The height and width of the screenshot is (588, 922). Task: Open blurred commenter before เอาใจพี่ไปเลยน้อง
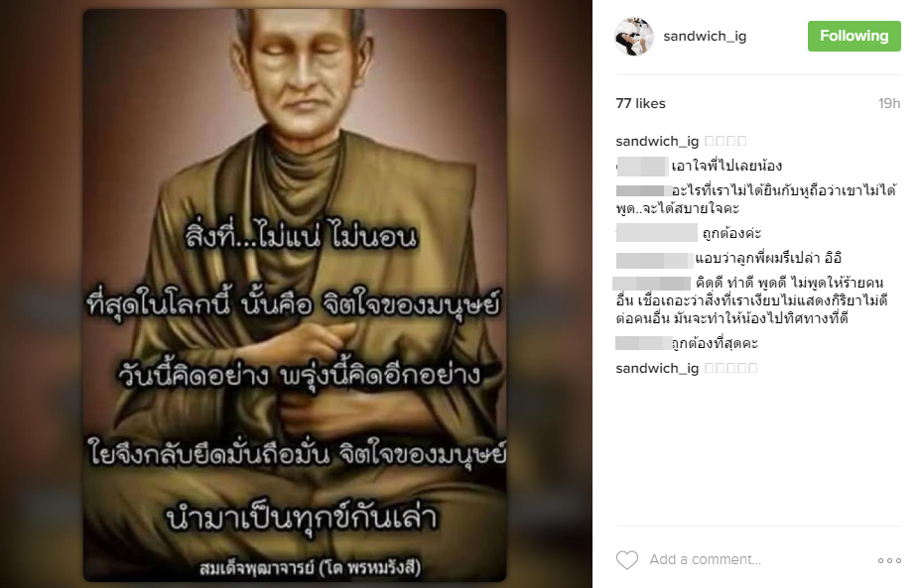[641, 167]
